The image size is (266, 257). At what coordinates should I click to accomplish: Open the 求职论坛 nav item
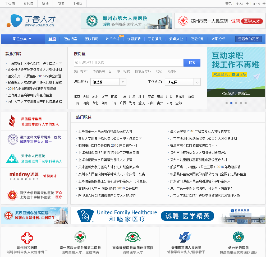pos(218,39)
